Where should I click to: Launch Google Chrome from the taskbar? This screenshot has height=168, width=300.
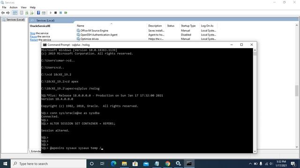pos(168,164)
